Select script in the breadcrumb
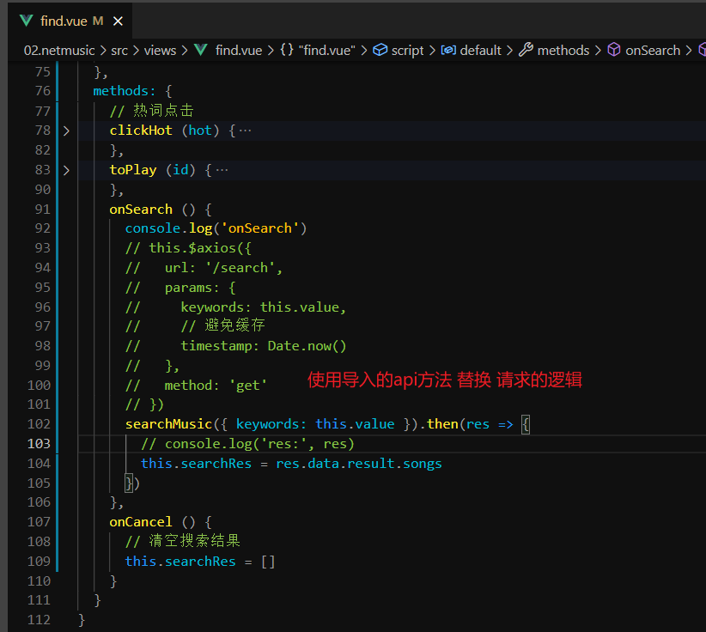This screenshot has height=632, width=706. (x=407, y=51)
